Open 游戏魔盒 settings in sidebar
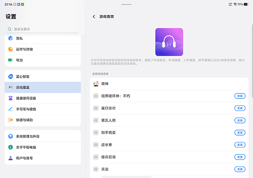 (x=43, y=88)
